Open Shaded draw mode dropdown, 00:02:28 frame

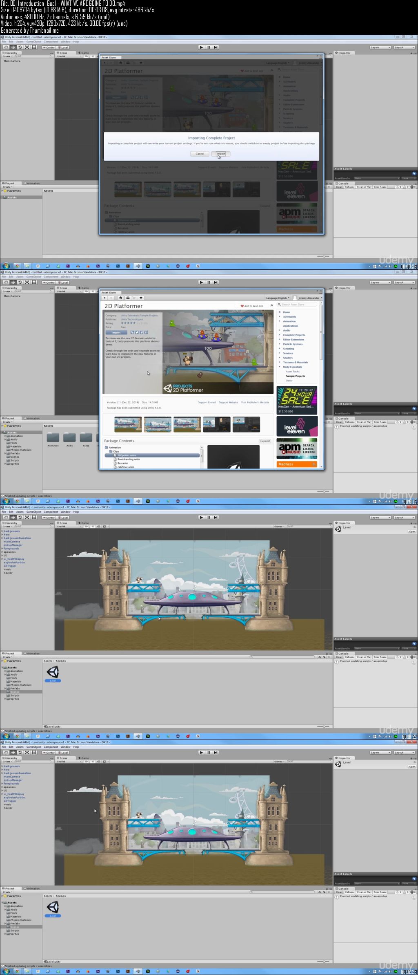click(69, 762)
